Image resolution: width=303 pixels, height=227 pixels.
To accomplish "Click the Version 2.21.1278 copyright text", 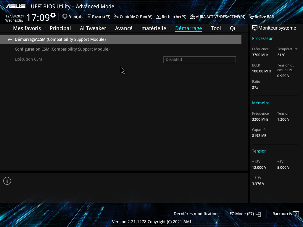I will coord(151,222).
